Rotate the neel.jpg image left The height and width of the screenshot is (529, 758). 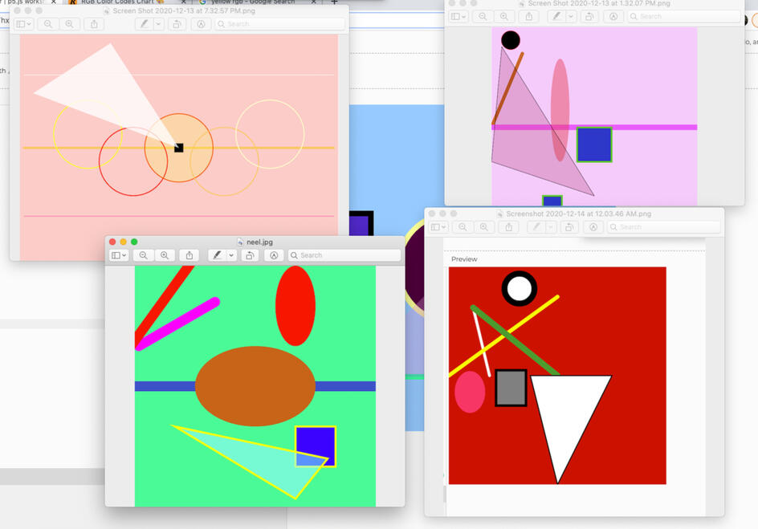coord(250,255)
